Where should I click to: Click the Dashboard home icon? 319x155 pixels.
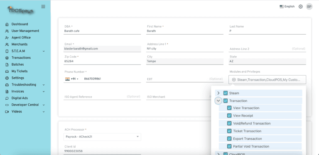pos(7,24)
